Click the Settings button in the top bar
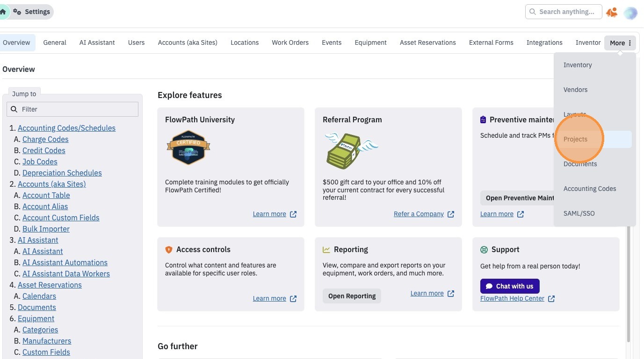Viewport: 644px width, 359px height. 32,12
